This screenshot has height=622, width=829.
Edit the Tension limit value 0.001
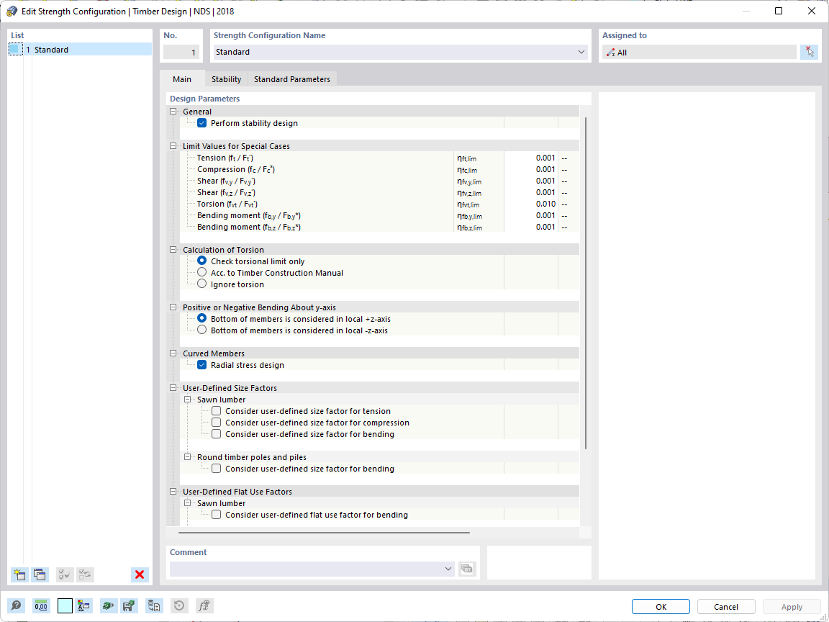531,158
